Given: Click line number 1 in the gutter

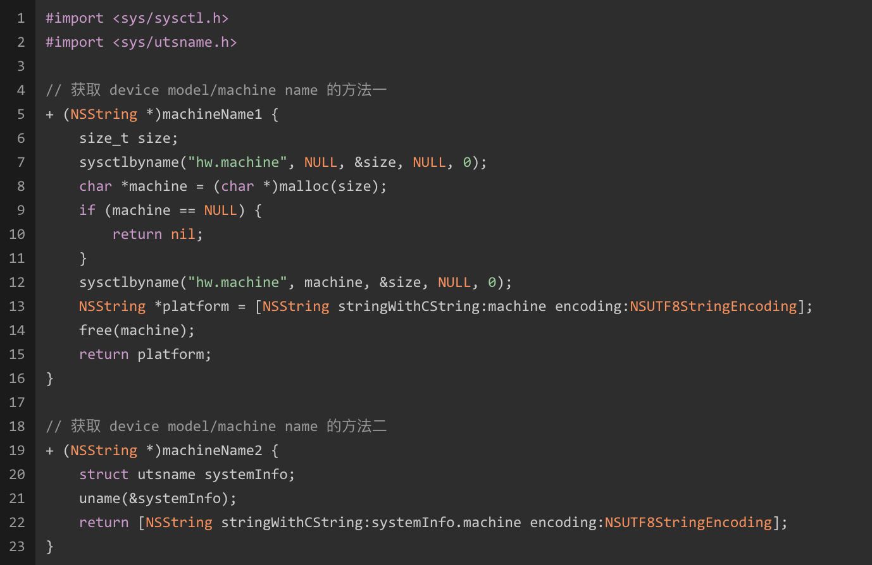Looking at the screenshot, I should click(21, 18).
